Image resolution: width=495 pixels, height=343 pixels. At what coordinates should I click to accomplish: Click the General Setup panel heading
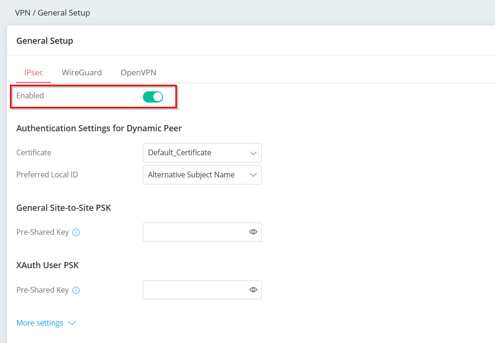tap(45, 41)
